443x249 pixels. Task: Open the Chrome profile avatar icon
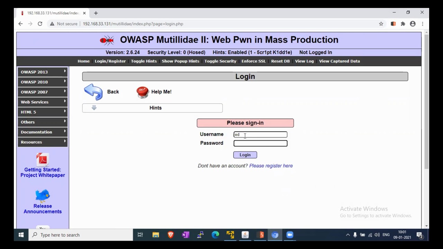point(413,24)
